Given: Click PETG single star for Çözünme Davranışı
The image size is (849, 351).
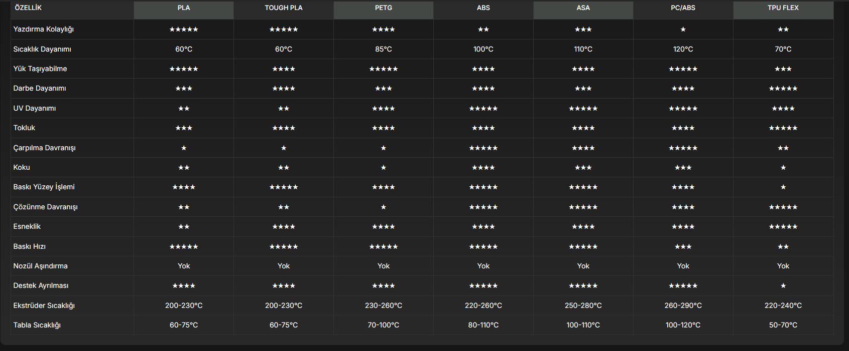Looking at the screenshot, I should click(x=384, y=207).
